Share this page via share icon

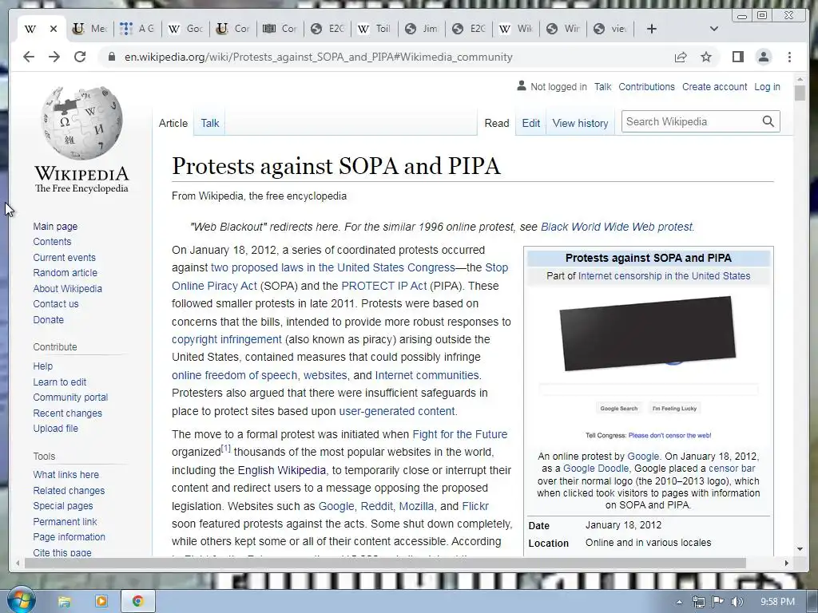pos(681,57)
